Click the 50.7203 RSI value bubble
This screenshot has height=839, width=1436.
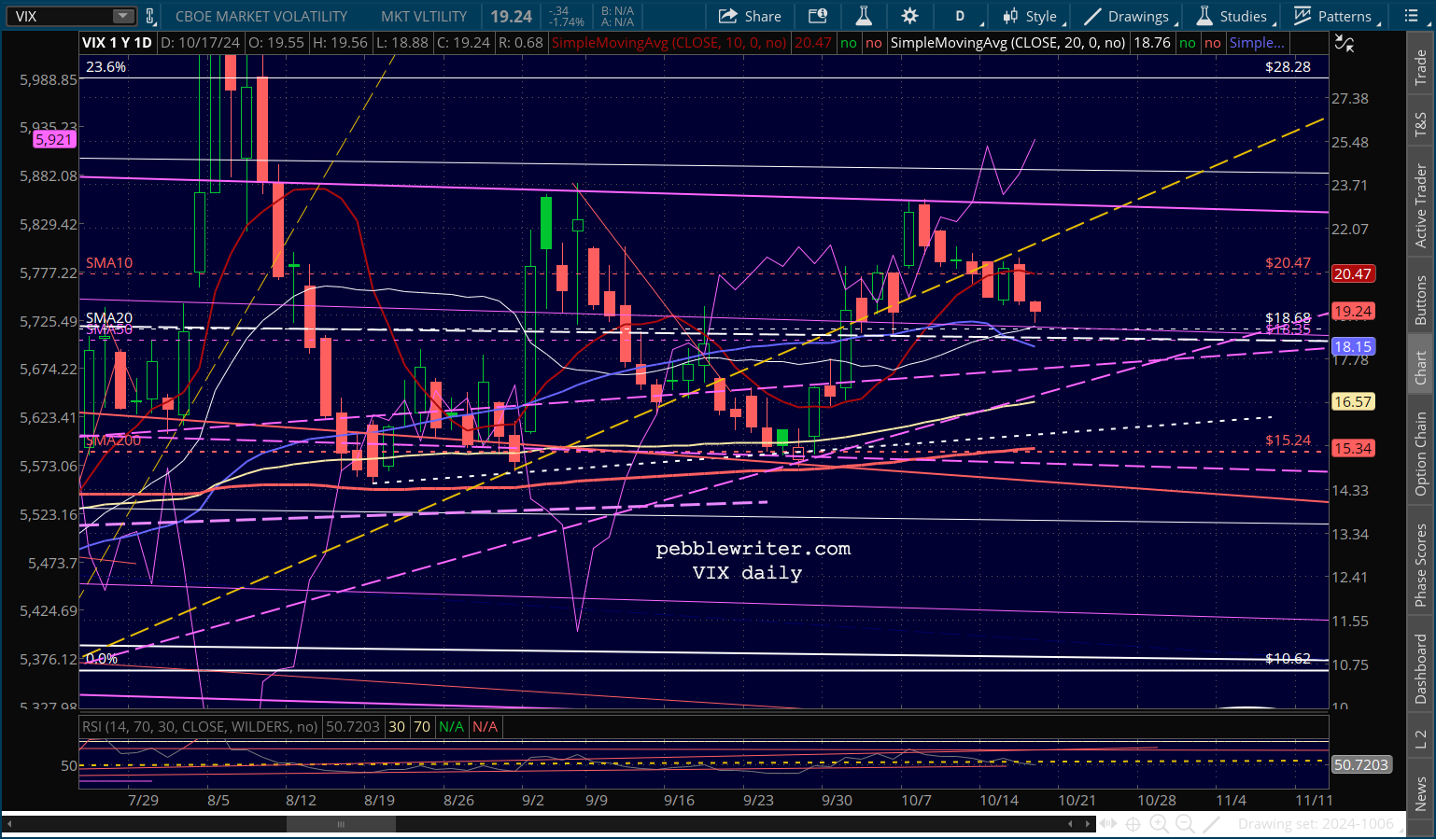(1360, 764)
